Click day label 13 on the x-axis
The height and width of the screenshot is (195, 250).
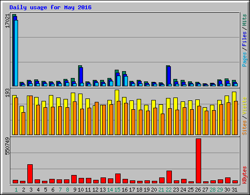tap(103, 190)
